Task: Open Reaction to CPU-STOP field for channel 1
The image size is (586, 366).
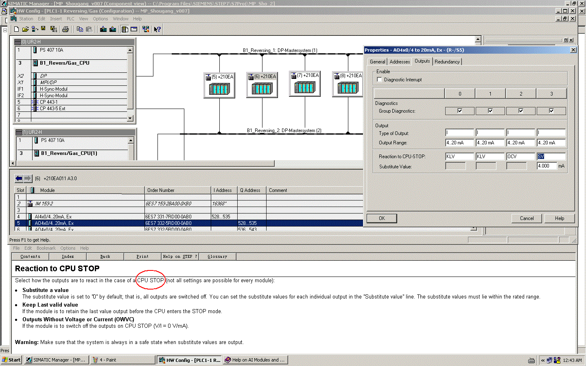Action: click(x=490, y=157)
